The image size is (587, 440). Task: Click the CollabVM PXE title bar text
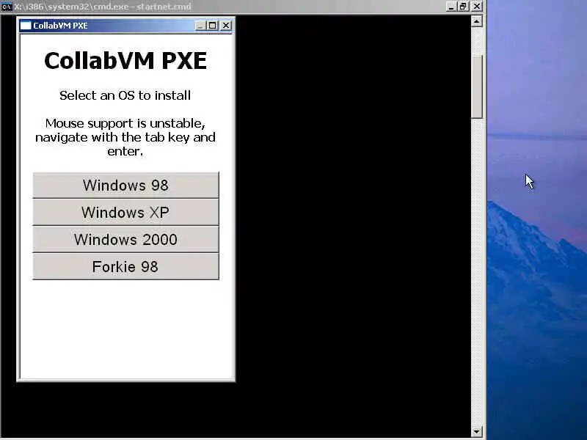click(x=60, y=26)
